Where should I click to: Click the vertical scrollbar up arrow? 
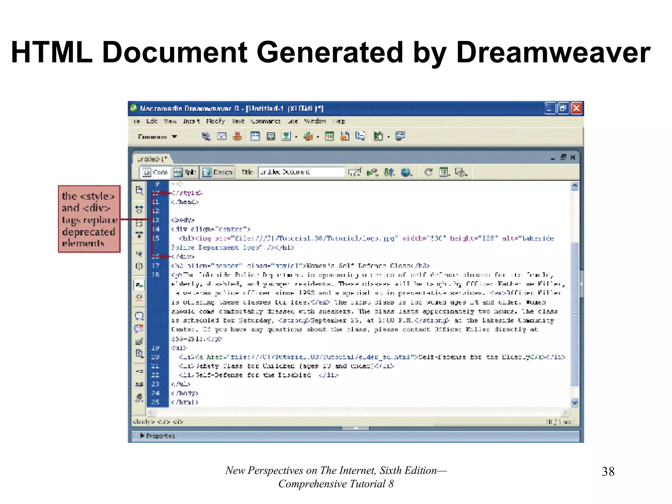pos(575,186)
